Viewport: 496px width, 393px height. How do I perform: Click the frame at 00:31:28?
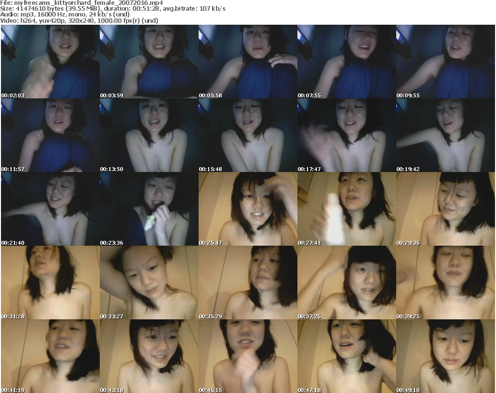[x=50, y=283]
